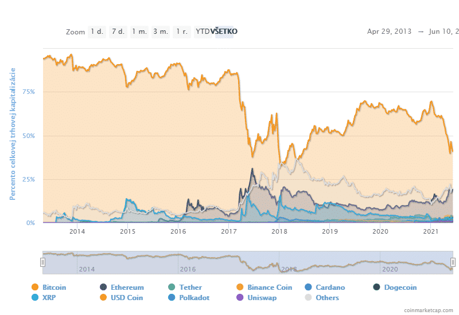Viewport: 459px width, 315px height.
Task: Select the 3 m. zoom range
Action: click(161, 31)
